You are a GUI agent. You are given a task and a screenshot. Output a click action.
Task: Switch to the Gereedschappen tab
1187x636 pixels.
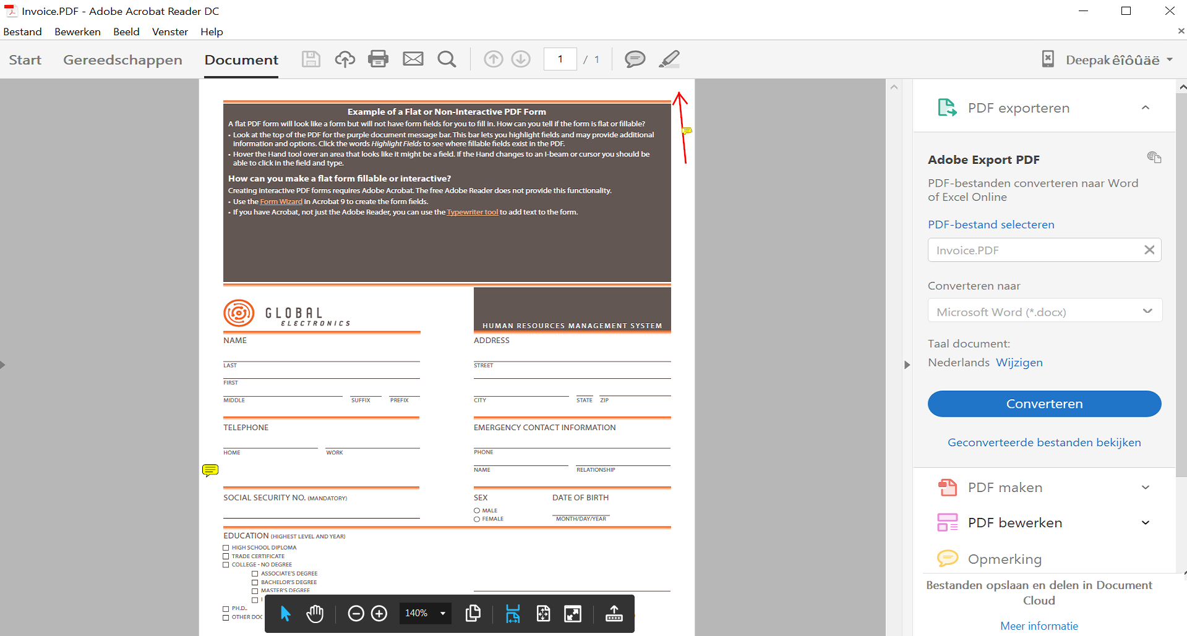122,59
